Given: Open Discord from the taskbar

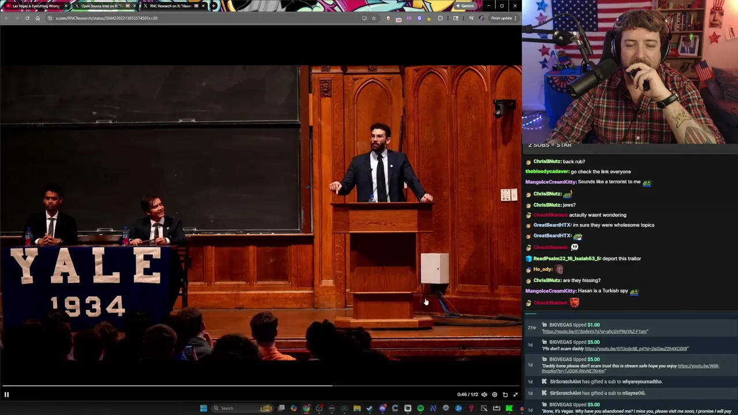Looking at the screenshot, I should point(382,408).
